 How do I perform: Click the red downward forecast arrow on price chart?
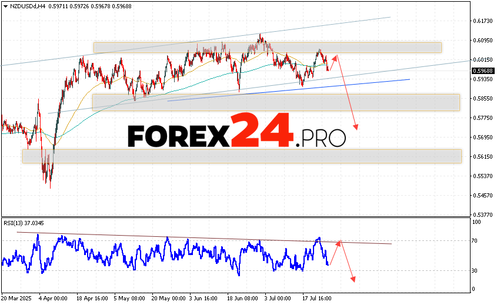pyautogui.click(x=347, y=94)
